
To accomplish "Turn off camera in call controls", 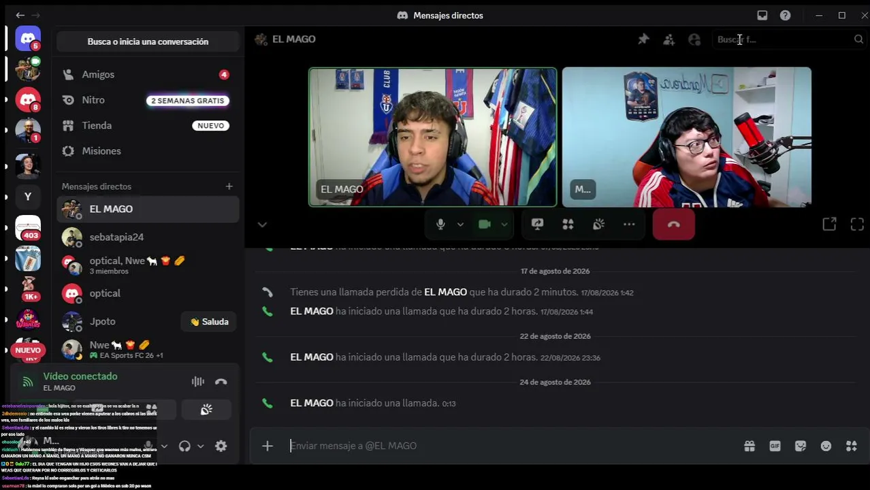I will tap(485, 224).
